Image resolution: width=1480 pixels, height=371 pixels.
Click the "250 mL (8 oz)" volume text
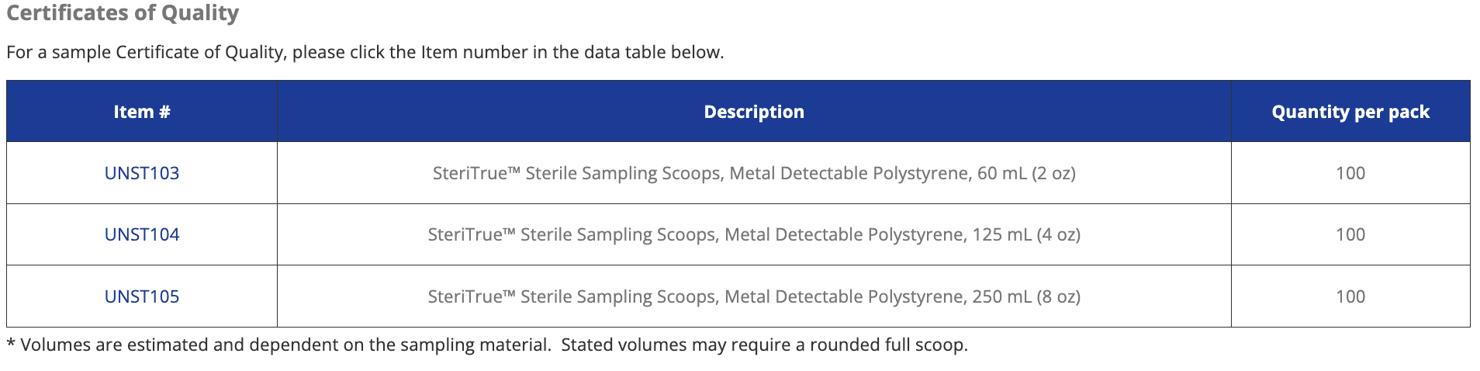(1026, 296)
